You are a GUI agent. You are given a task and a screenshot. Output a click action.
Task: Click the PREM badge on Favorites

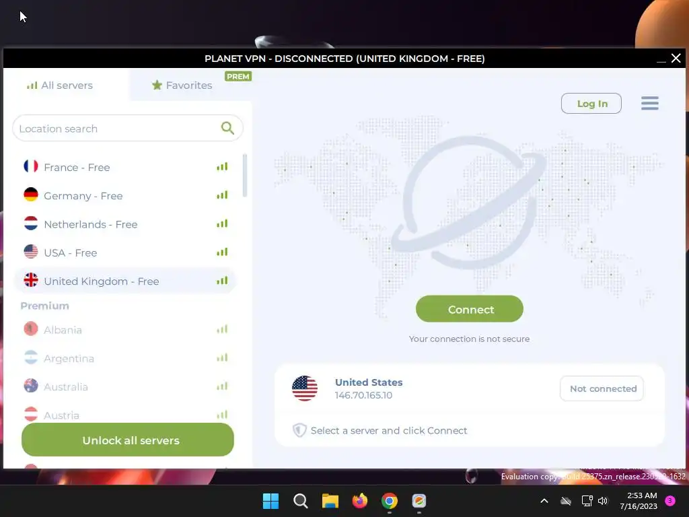(x=238, y=77)
